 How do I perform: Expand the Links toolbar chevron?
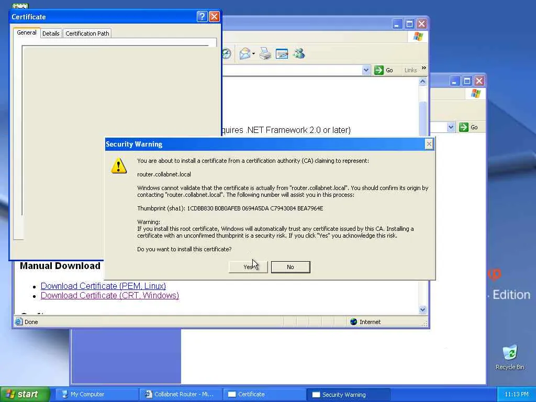[424, 68]
